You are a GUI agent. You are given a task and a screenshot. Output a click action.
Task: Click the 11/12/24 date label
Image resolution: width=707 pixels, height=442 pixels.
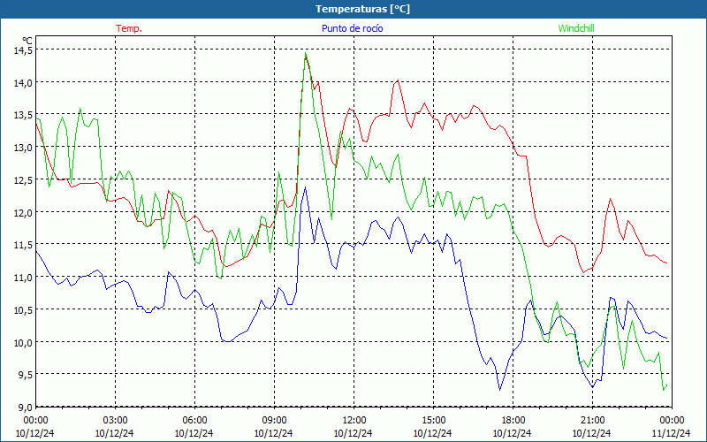671,433
